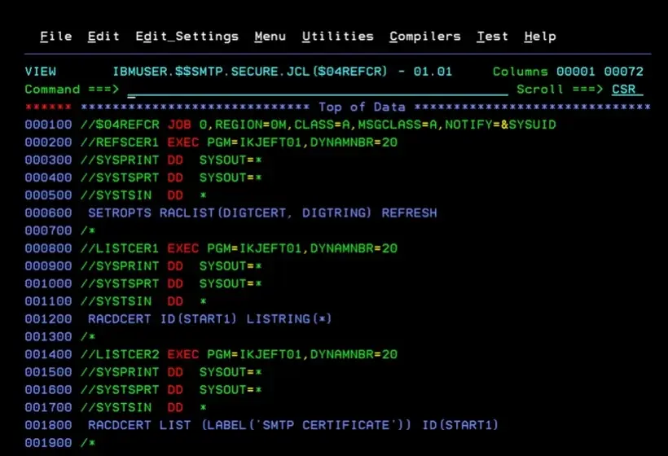The height and width of the screenshot is (456, 668).
Task: Open the Utilities menu
Action: pyautogui.click(x=338, y=37)
